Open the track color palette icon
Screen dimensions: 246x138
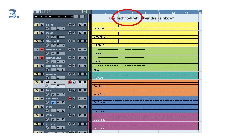coord(84,11)
